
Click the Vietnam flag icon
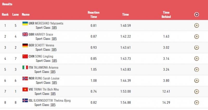pyautogui.click(x=25, y=89)
